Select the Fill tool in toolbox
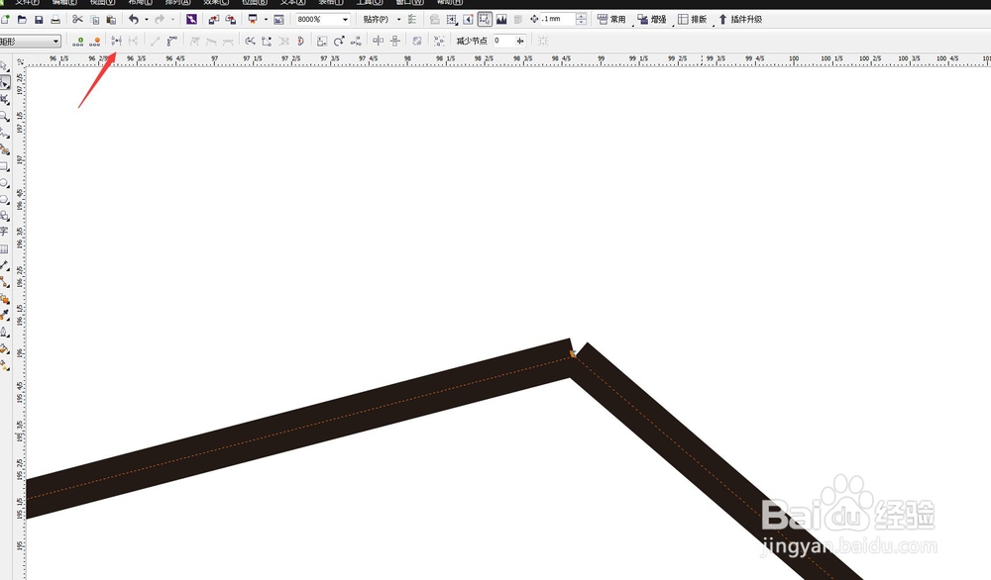 [4, 348]
